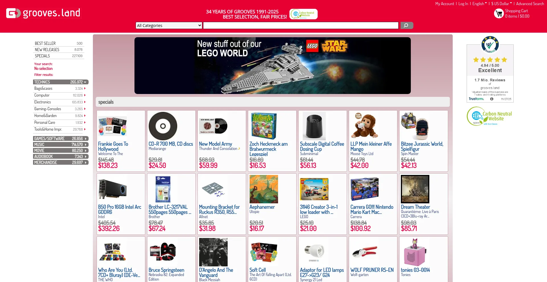
Task: Open the LEGO Star Wars banner
Action: [273, 66]
